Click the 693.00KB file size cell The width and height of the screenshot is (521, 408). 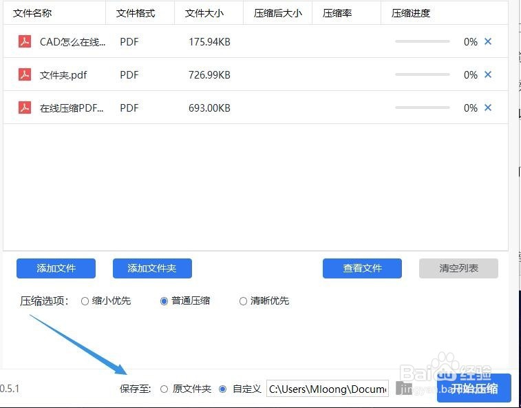coord(209,108)
